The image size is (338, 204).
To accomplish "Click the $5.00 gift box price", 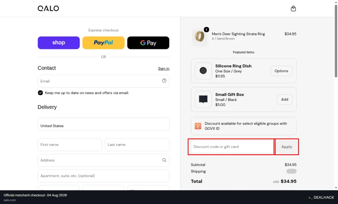I will (220, 105).
